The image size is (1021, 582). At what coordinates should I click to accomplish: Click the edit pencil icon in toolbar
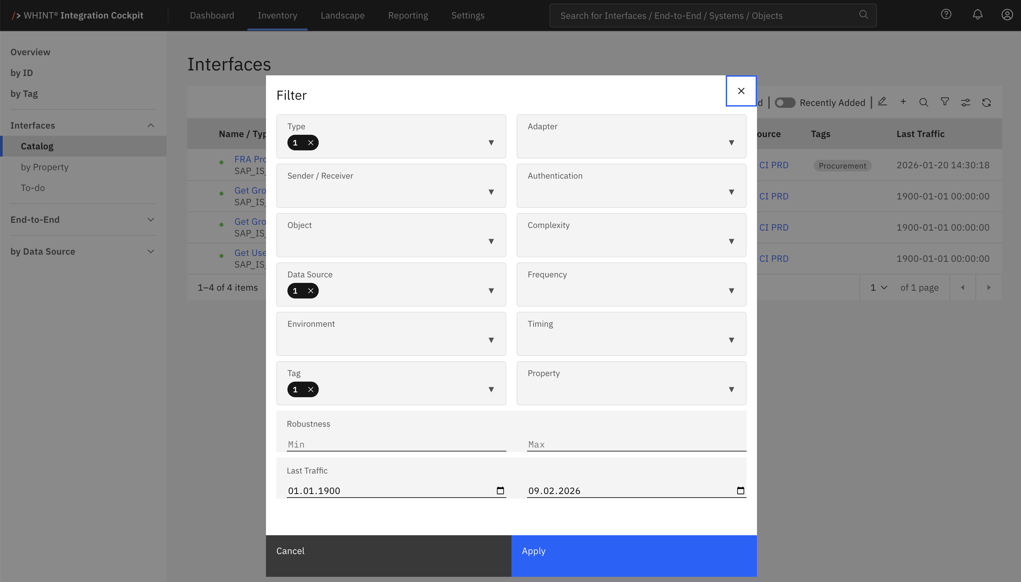pyautogui.click(x=882, y=102)
